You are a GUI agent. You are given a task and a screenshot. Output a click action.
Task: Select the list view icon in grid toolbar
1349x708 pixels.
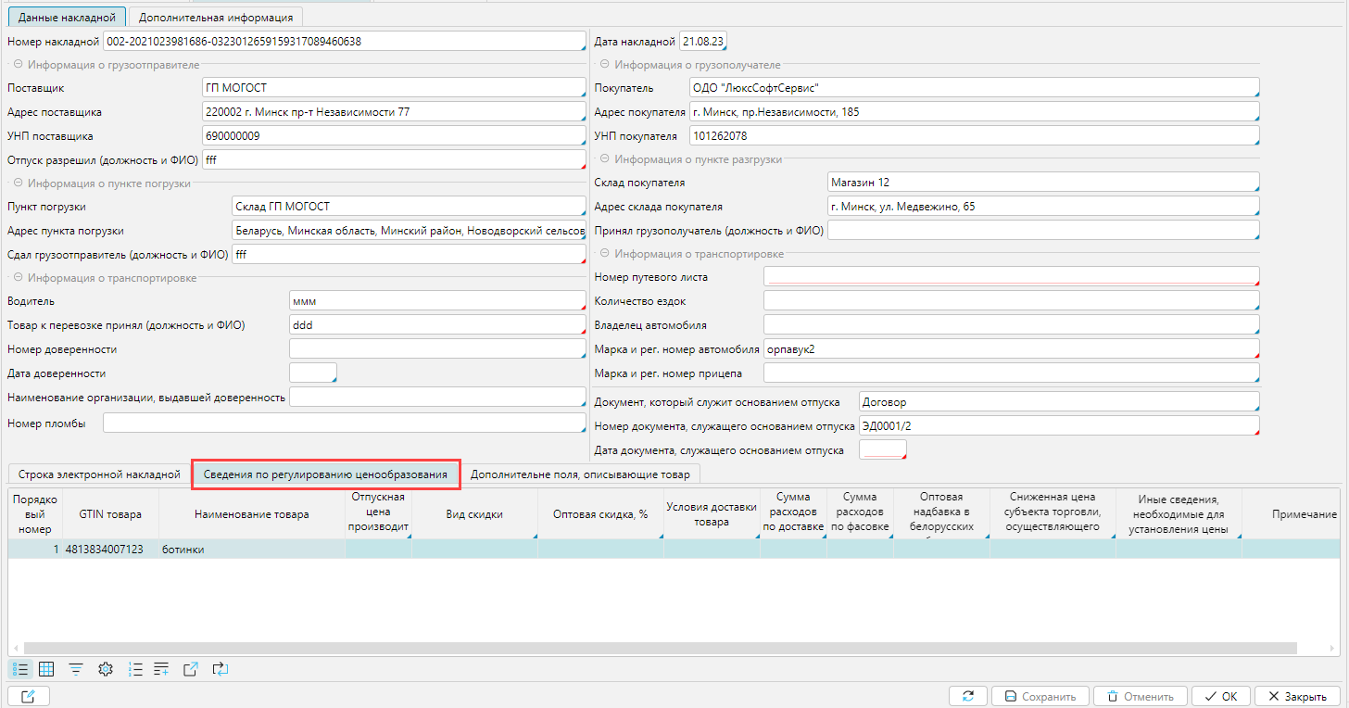(x=20, y=668)
